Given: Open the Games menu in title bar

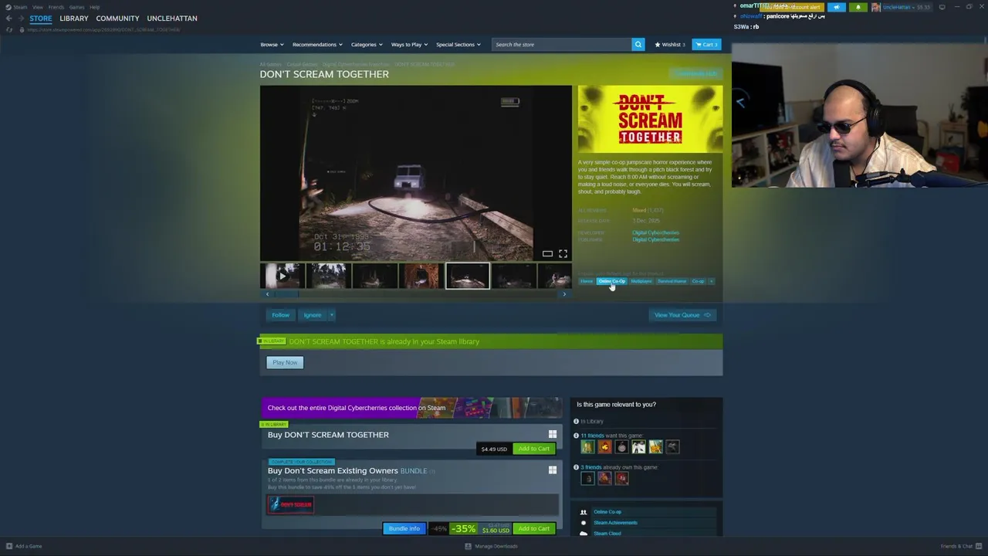Looking at the screenshot, I should point(76,7).
